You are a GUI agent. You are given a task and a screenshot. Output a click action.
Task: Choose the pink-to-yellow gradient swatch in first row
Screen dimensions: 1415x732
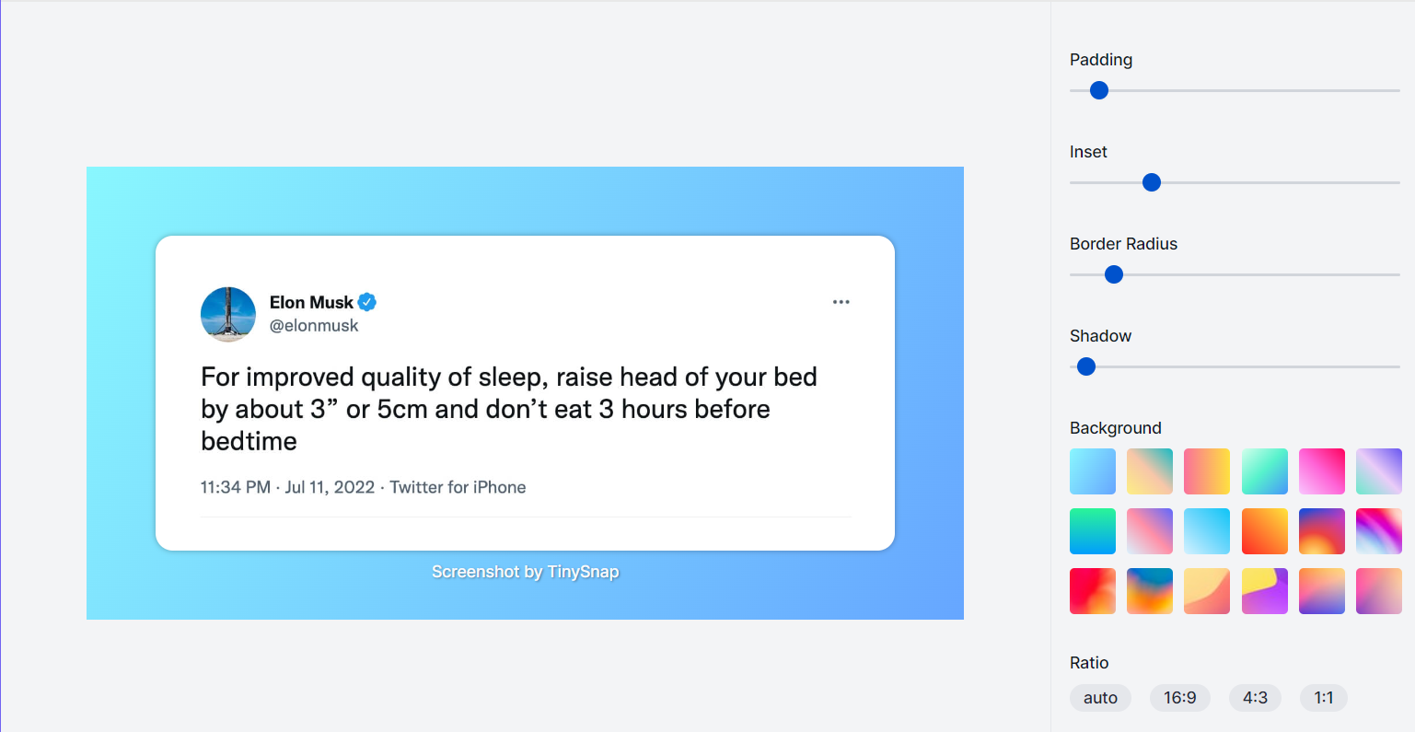point(1207,471)
